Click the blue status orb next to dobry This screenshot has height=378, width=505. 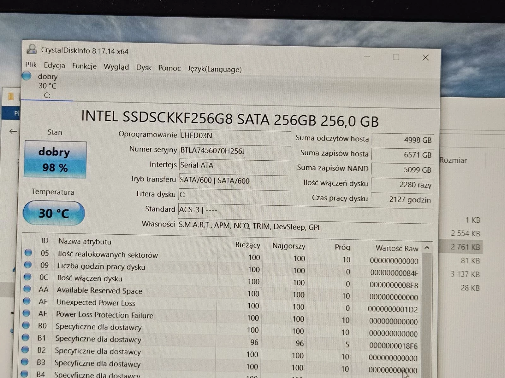click(27, 76)
